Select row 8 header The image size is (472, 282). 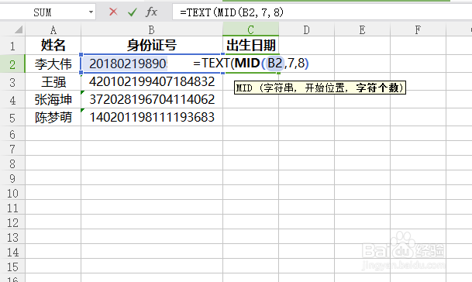tap(12, 163)
